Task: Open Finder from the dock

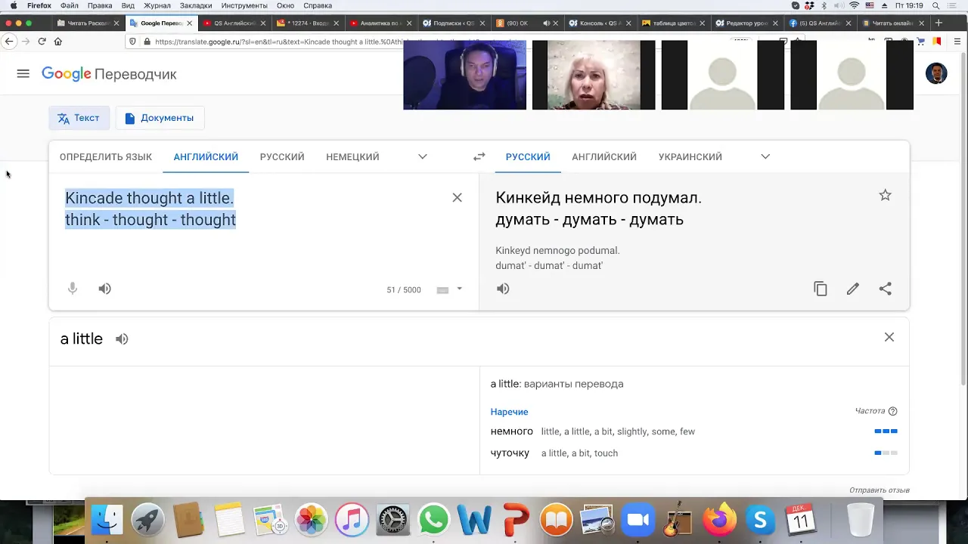Action: point(107,521)
